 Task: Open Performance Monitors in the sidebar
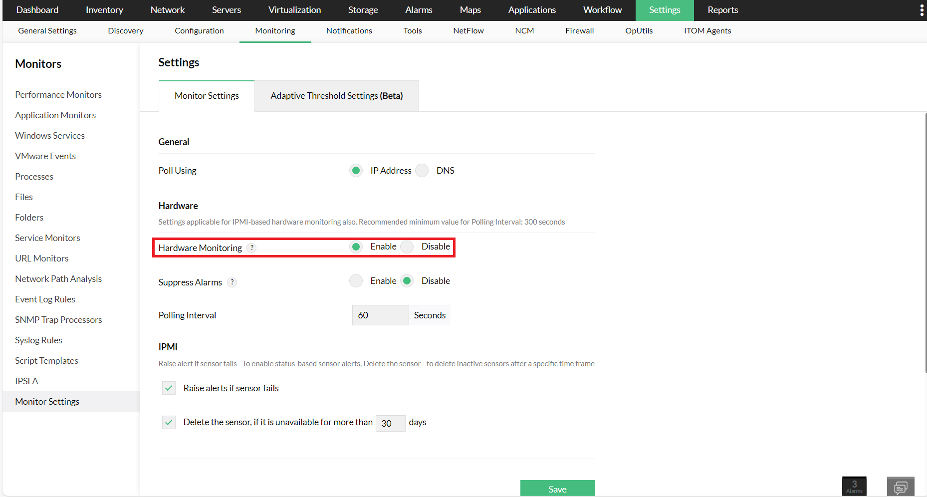pyautogui.click(x=58, y=95)
